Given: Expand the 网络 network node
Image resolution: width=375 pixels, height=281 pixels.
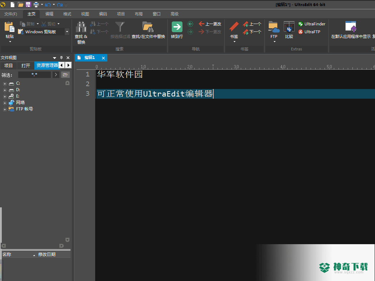Looking at the screenshot, I should (5, 103).
